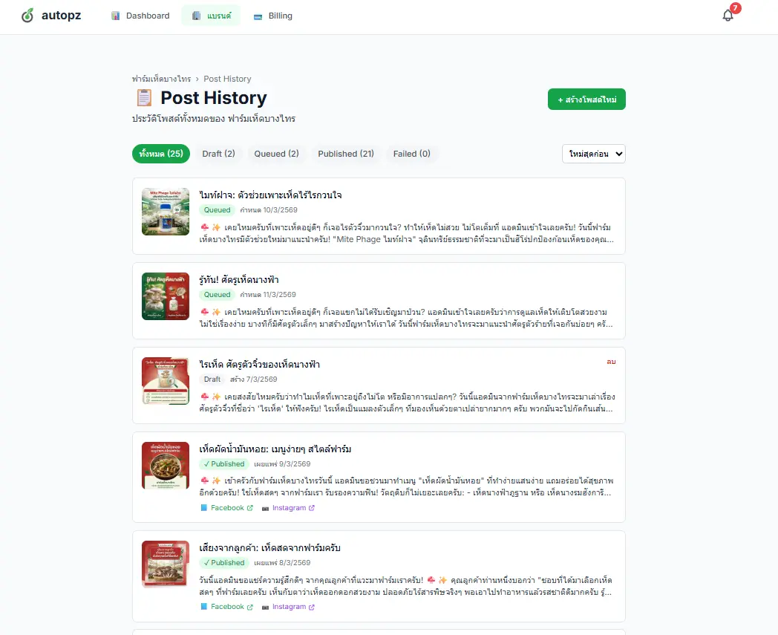Select the แบรนด์ navigation item
This screenshot has height=635, width=778.
click(x=212, y=16)
